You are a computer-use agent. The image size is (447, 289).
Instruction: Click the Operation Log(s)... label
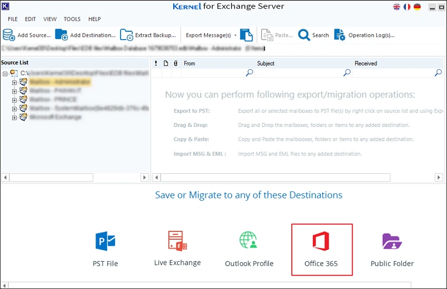[372, 35]
